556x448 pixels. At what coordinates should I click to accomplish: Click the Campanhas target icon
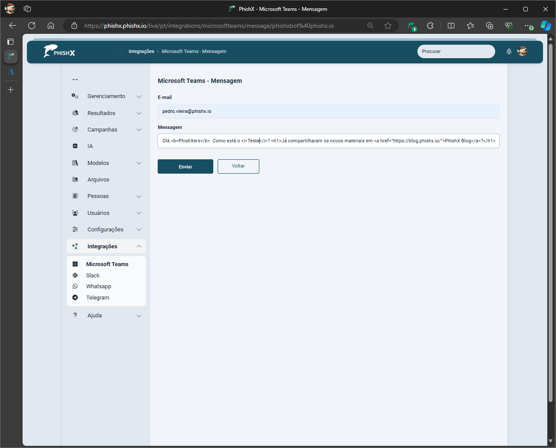(x=75, y=129)
